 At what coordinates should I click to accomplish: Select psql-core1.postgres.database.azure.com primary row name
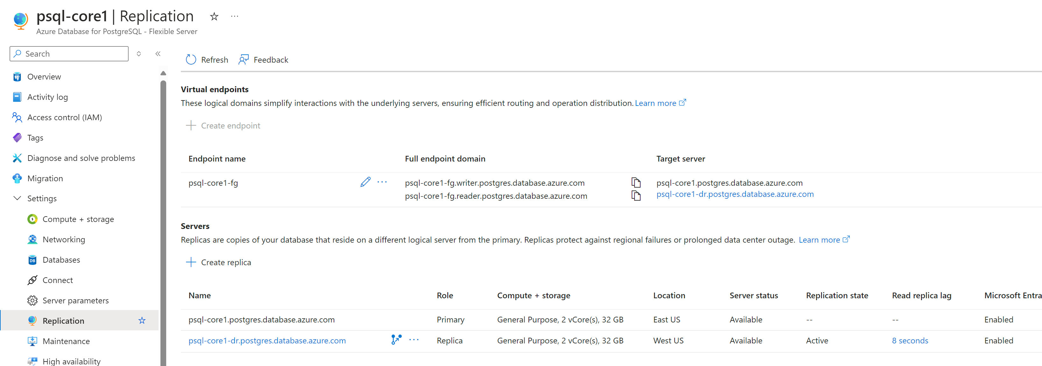[x=261, y=320]
